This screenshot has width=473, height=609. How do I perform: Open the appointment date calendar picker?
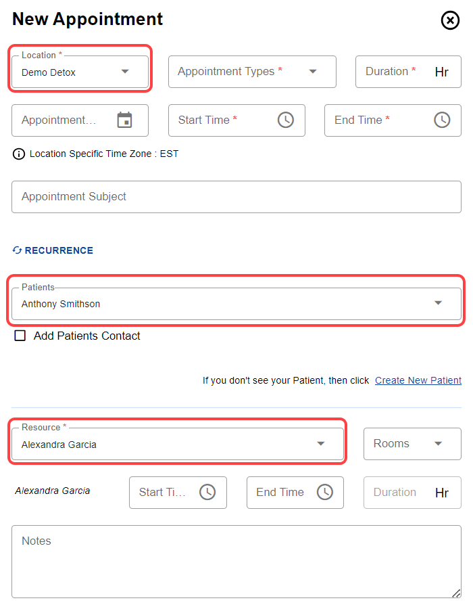click(124, 120)
